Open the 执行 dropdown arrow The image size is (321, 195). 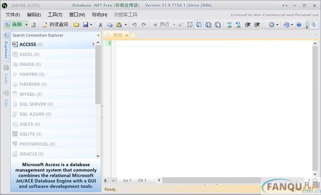(174, 25)
